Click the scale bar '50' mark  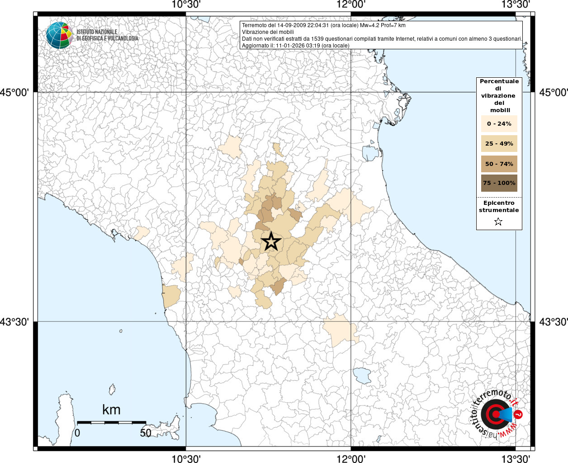point(146,433)
